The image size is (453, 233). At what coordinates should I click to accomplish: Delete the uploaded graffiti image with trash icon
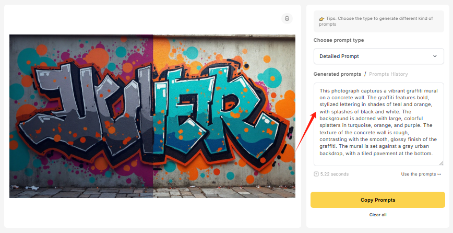pos(287,18)
